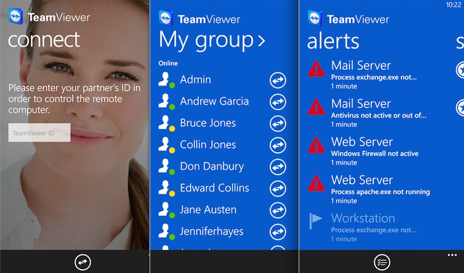Tap the connect arrows for Don Danbury
This screenshot has height=273, width=464.
pyautogui.click(x=277, y=167)
